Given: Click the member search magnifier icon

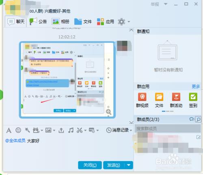Looking at the screenshot, I should click(x=198, y=119).
